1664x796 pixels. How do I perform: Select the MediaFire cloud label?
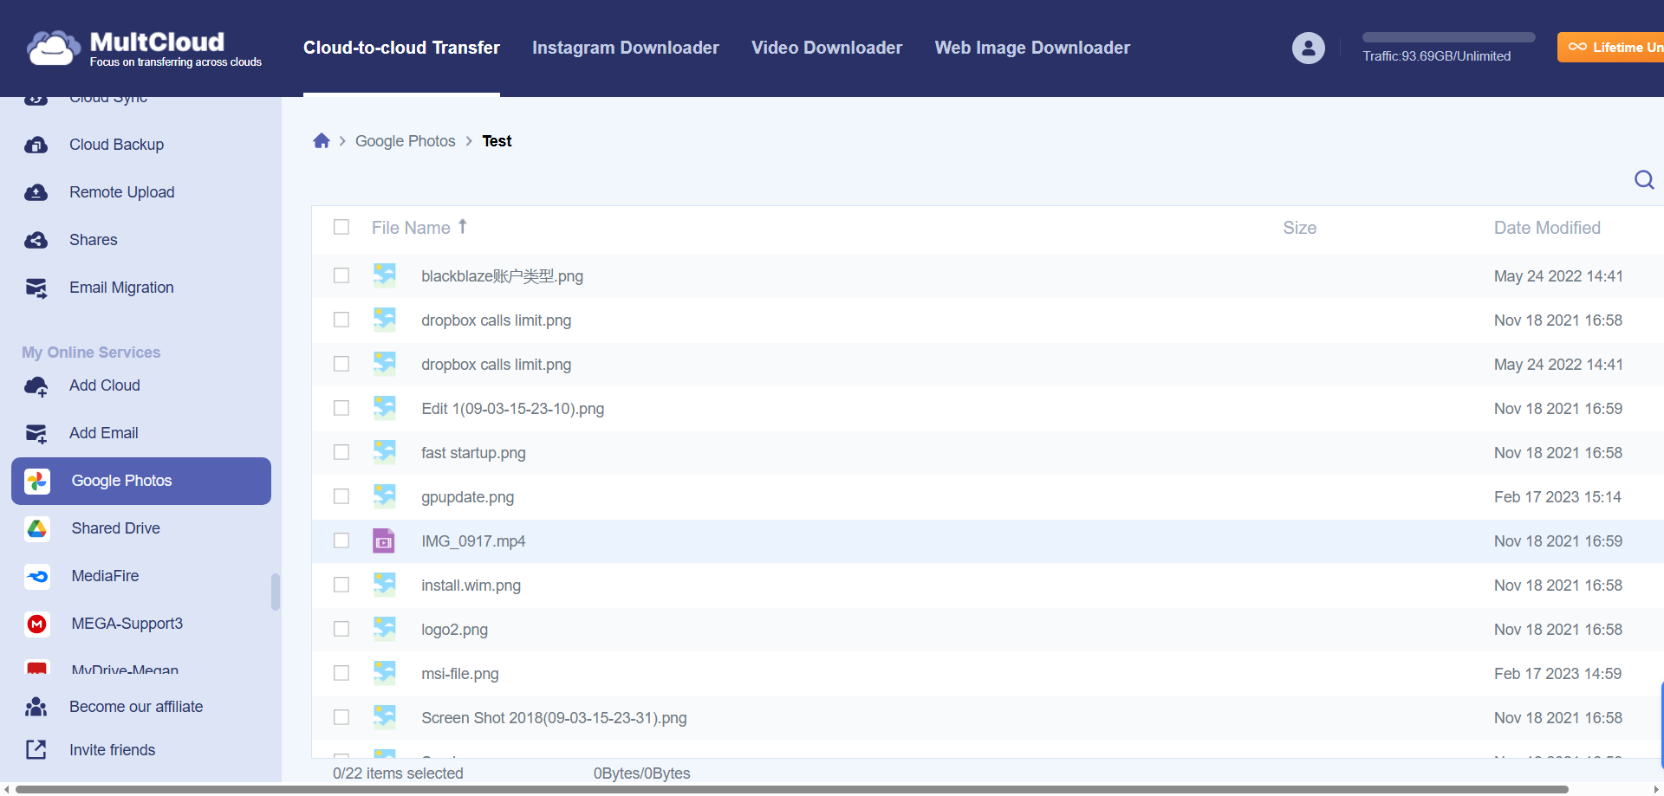[105, 576]
